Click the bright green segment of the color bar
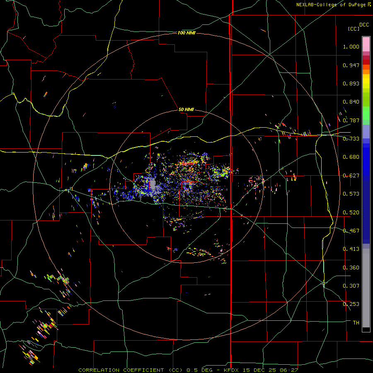 pos(366,113)
